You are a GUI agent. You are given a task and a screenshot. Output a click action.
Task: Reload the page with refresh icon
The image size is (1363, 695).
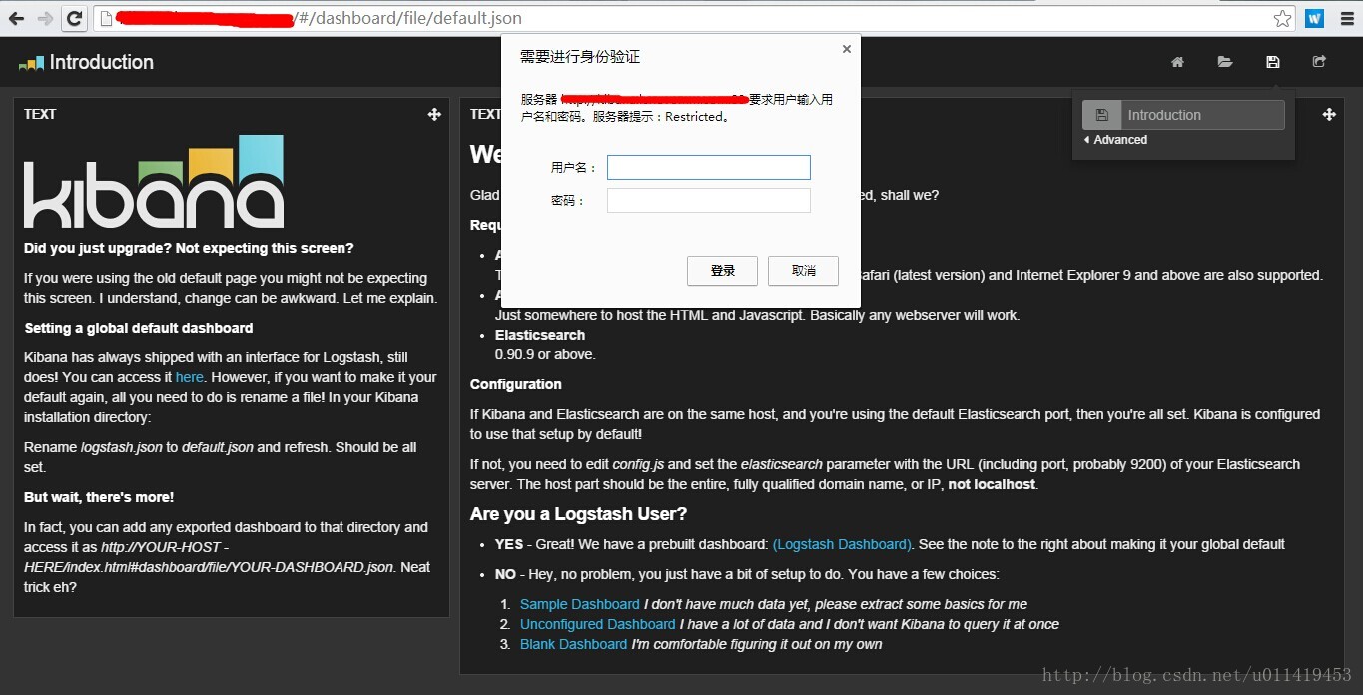[74, 18]
